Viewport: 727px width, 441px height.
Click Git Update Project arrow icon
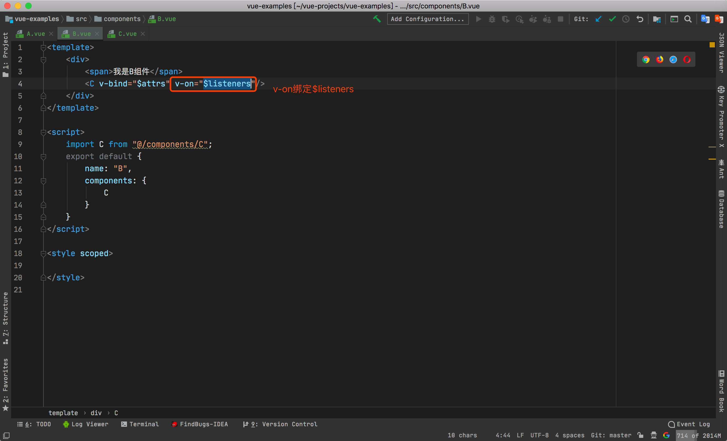click(598, 19)
